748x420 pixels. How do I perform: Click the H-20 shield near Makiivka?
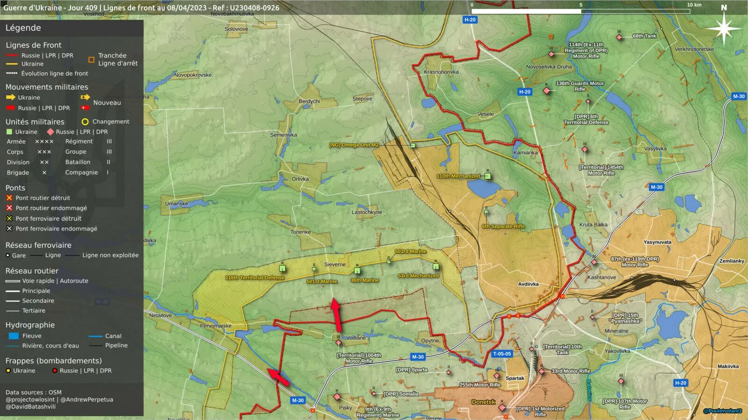pos(681,383)
